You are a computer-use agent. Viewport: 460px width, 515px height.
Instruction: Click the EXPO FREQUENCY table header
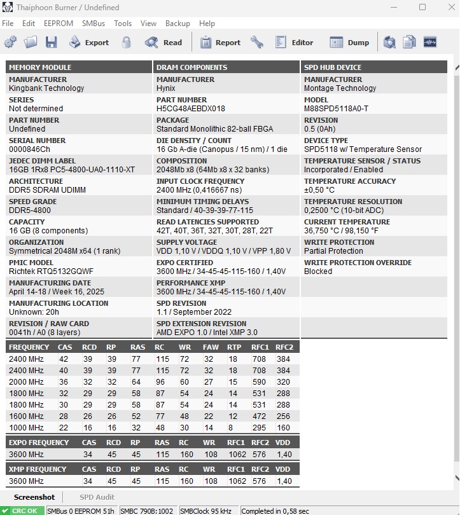click(x=39, y=443)
